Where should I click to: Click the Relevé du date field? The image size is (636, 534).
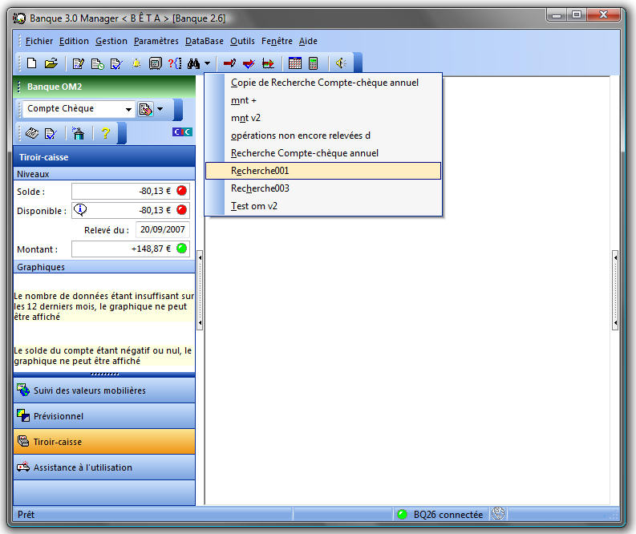pos(162,230)
